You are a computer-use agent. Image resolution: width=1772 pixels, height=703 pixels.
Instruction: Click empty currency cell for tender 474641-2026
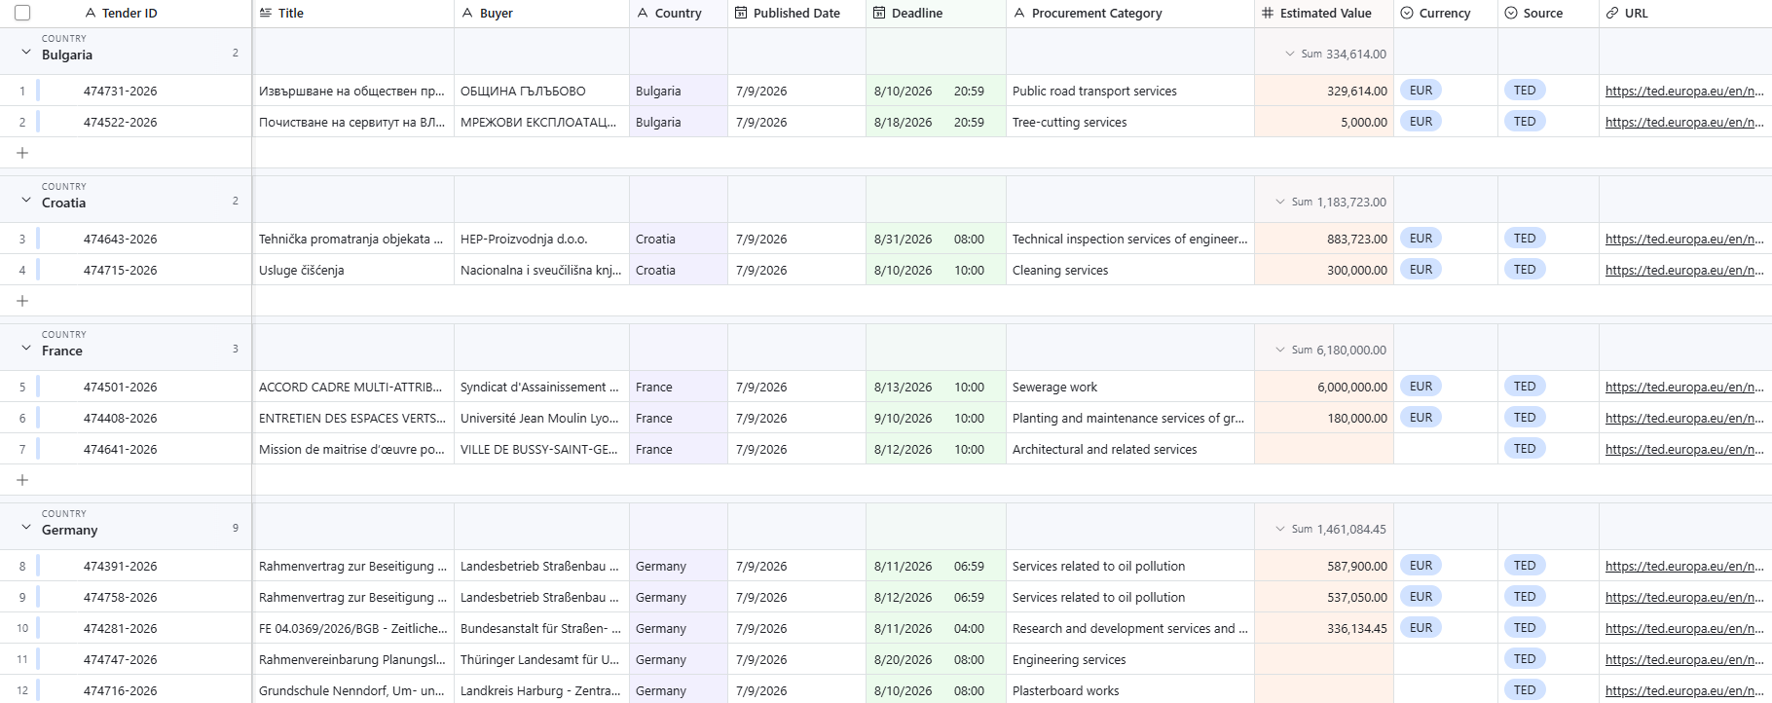[x=1446, y=450]
